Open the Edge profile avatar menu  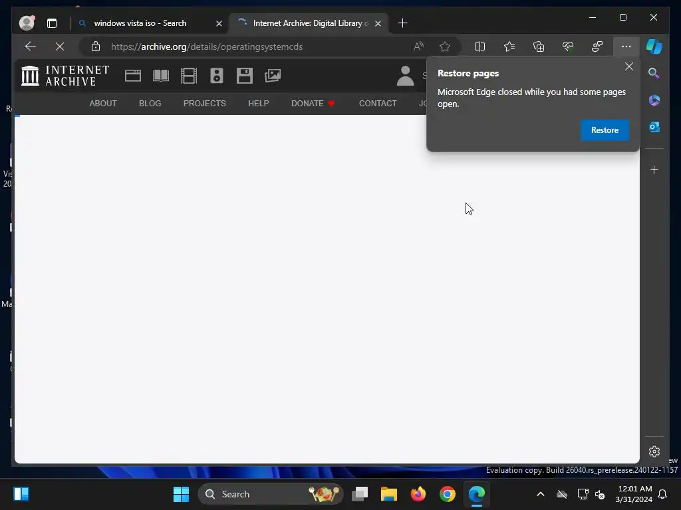click(27, 23)
